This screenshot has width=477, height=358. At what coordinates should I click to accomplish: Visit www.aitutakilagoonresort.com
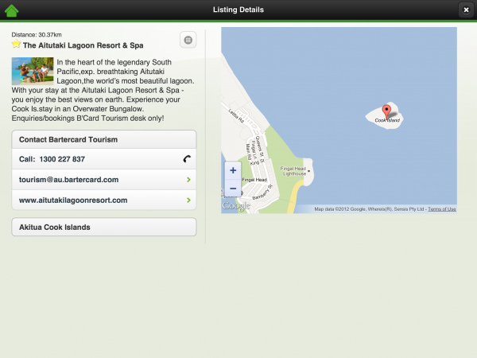pos(104,200)
